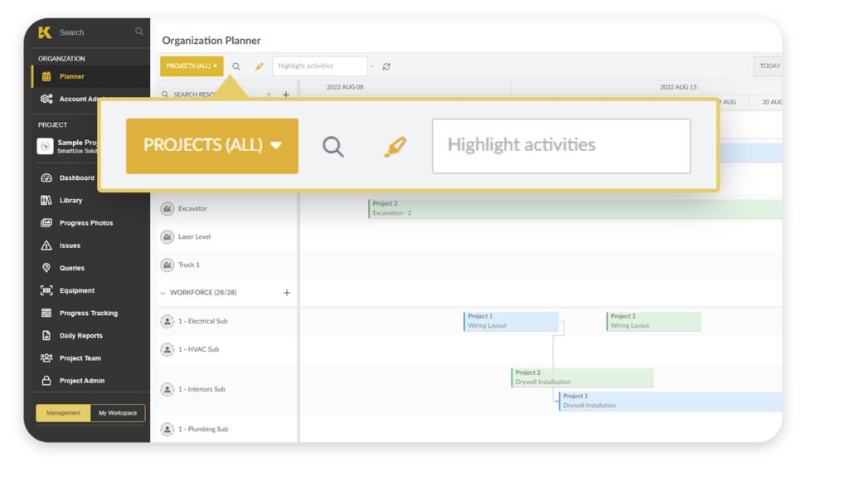
Task: Click the Laser Level equipment icon
Action: click(x=167, y=236)
